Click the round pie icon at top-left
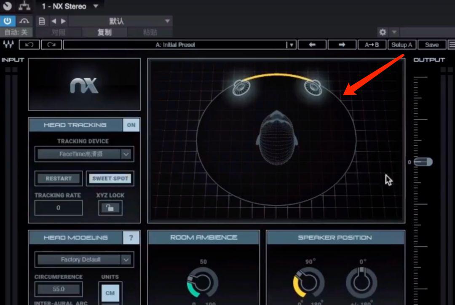 click(7, 6)
